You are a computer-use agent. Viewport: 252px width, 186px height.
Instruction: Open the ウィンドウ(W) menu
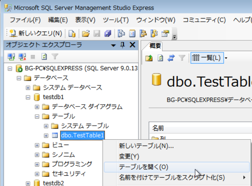point(156,20)
